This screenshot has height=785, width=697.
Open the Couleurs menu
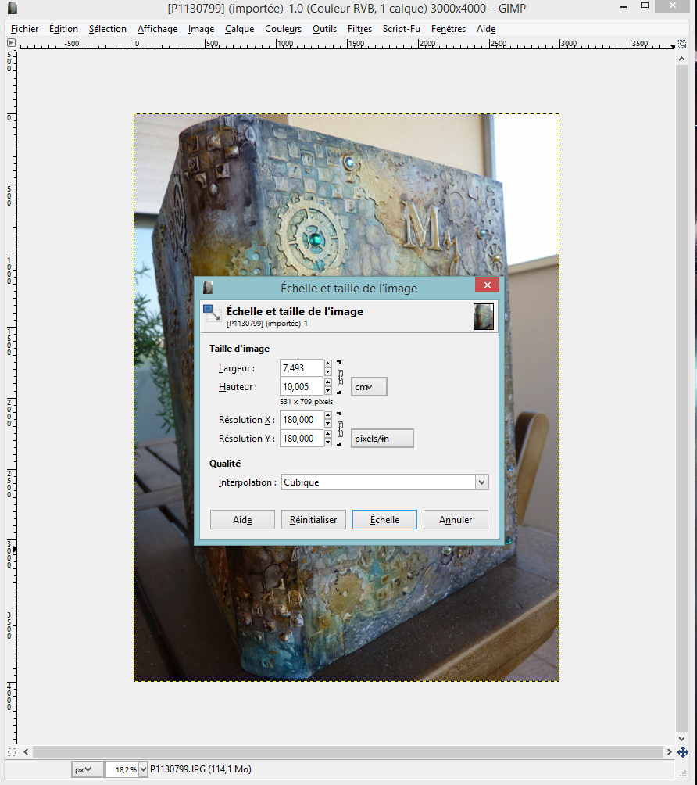[283, 29]
